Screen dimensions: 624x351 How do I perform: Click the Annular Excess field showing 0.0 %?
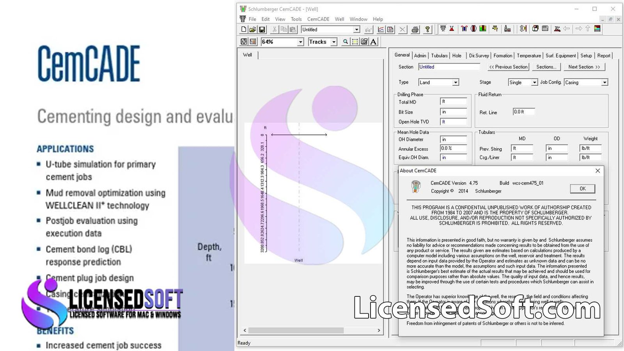click(x=454, y=149)
